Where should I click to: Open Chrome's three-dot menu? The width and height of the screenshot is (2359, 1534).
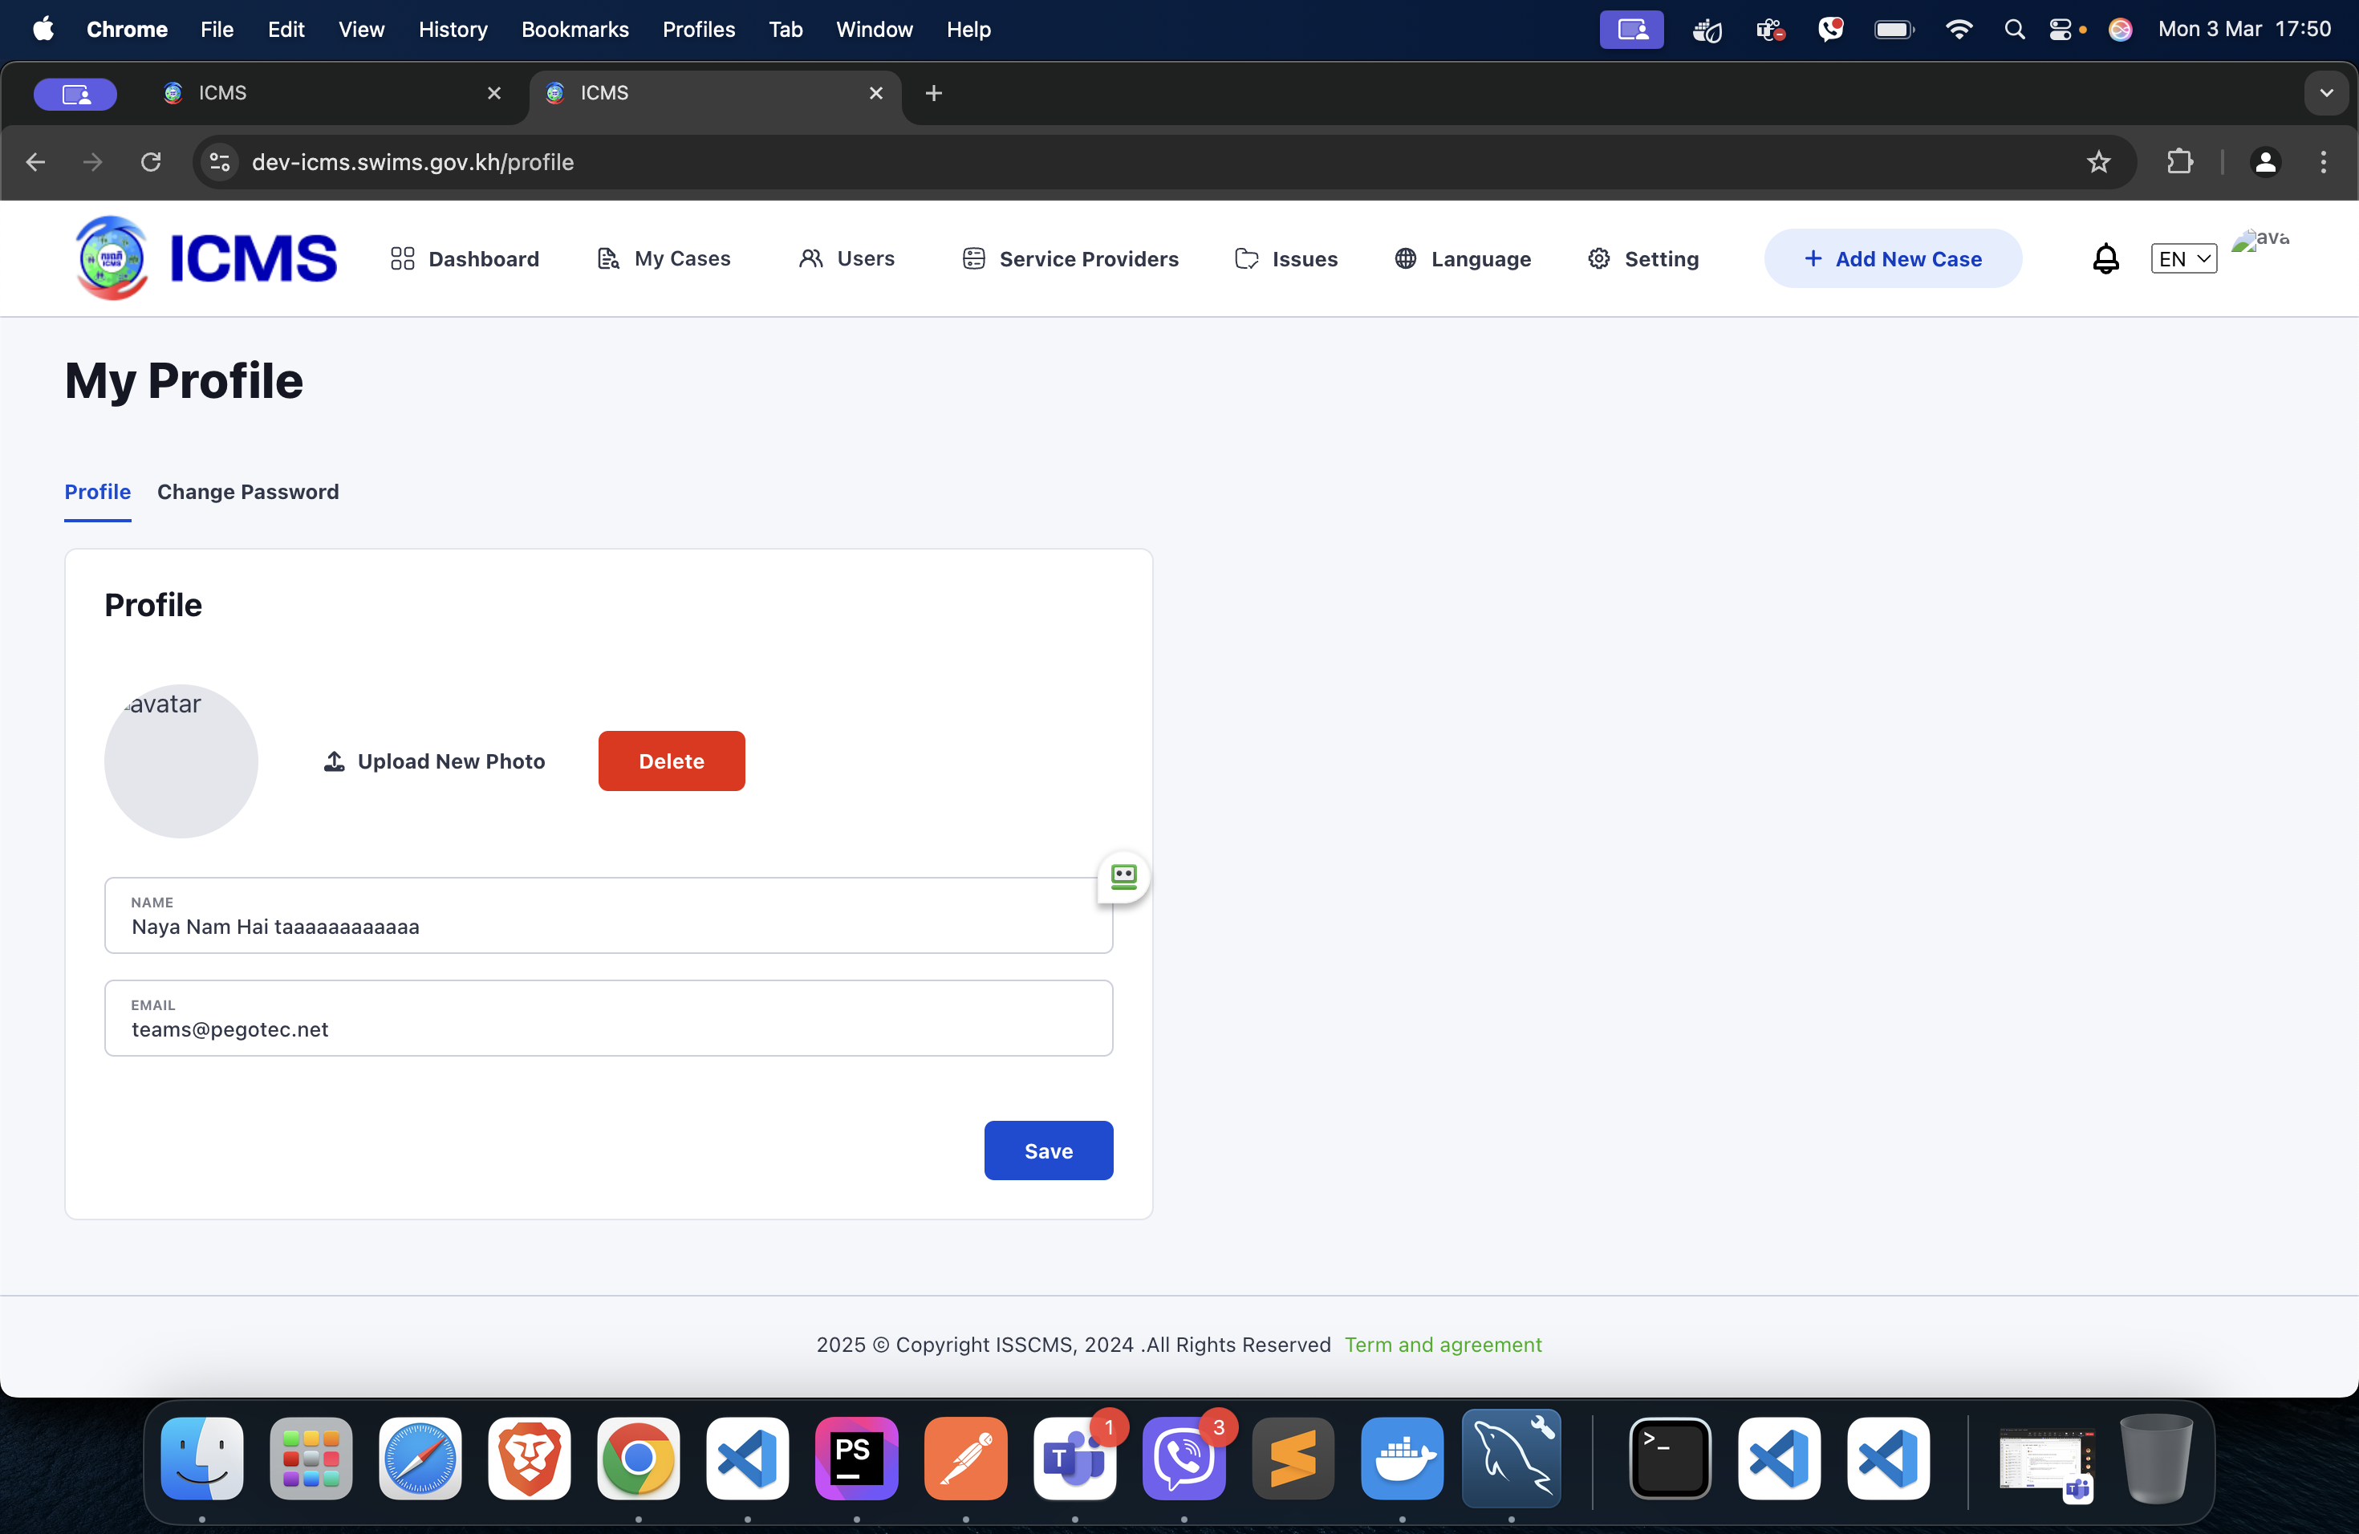[x=2322, y=161]
